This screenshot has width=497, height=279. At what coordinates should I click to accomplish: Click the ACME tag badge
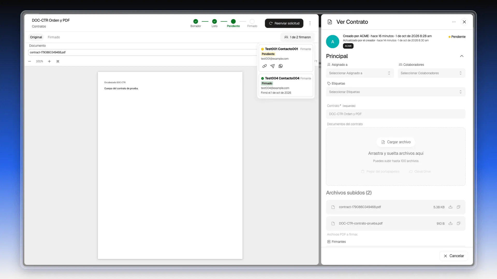coord(348,46)
